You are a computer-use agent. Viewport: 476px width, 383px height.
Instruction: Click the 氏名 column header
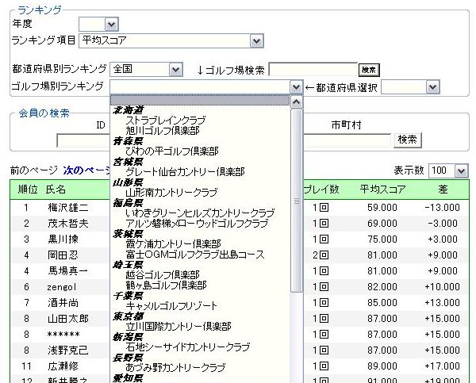(x=56, y=190)
